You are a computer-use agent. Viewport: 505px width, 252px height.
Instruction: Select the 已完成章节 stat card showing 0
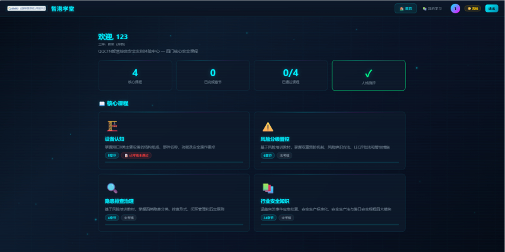pyautogui.click(x=213, y=75)
